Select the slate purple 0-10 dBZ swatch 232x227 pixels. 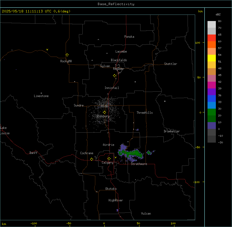click(212, 126)
